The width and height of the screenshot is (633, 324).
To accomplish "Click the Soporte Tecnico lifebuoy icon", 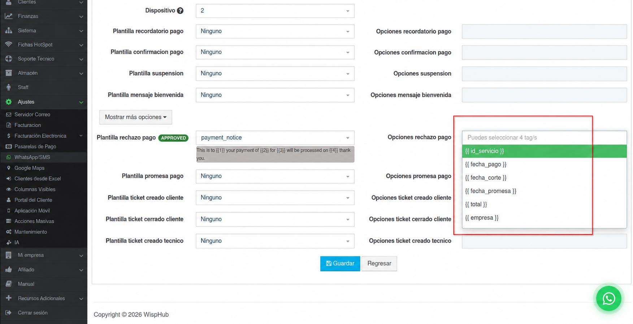I will point(9,59).
